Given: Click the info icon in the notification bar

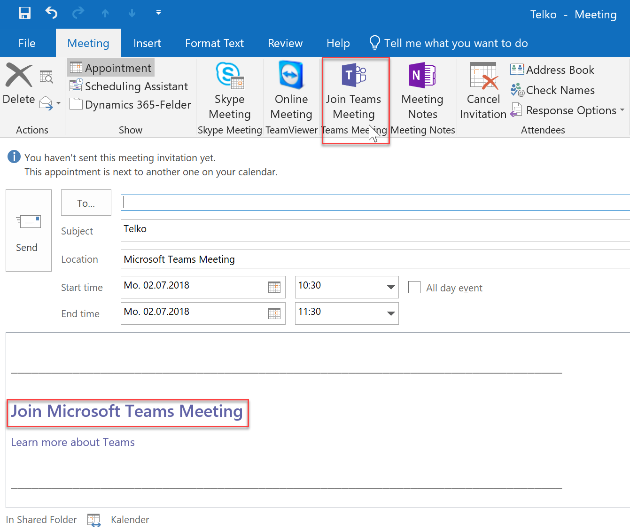Looking at the screenshot, I should 14,157.
